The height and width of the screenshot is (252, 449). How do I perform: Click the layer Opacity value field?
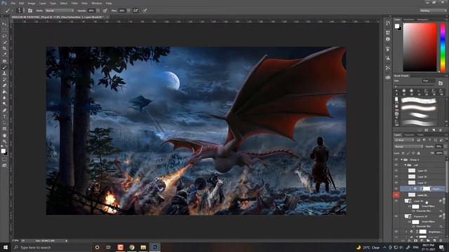pos(439,146)
